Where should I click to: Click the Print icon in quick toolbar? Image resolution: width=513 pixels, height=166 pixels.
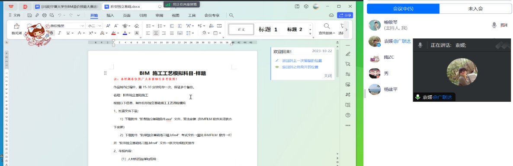pyautogui.click(x=45, y=16)
